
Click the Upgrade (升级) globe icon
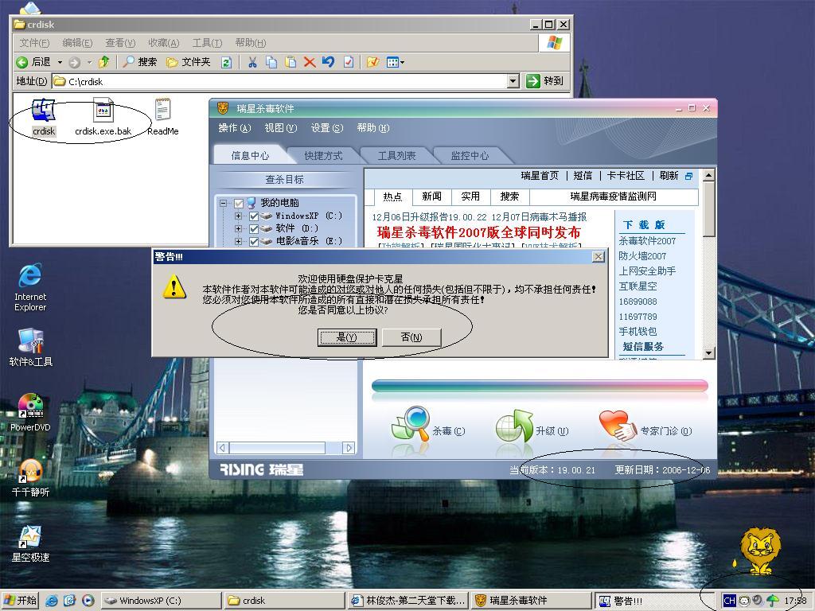tap(515, 426)
